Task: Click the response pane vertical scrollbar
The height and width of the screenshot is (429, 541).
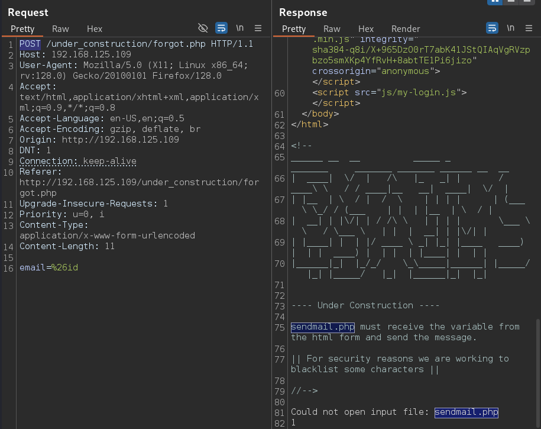Action: [538, 373]
